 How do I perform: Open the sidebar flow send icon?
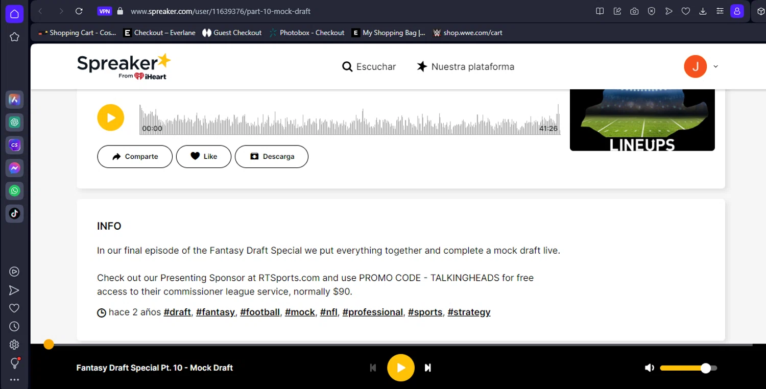coord(14,290)
